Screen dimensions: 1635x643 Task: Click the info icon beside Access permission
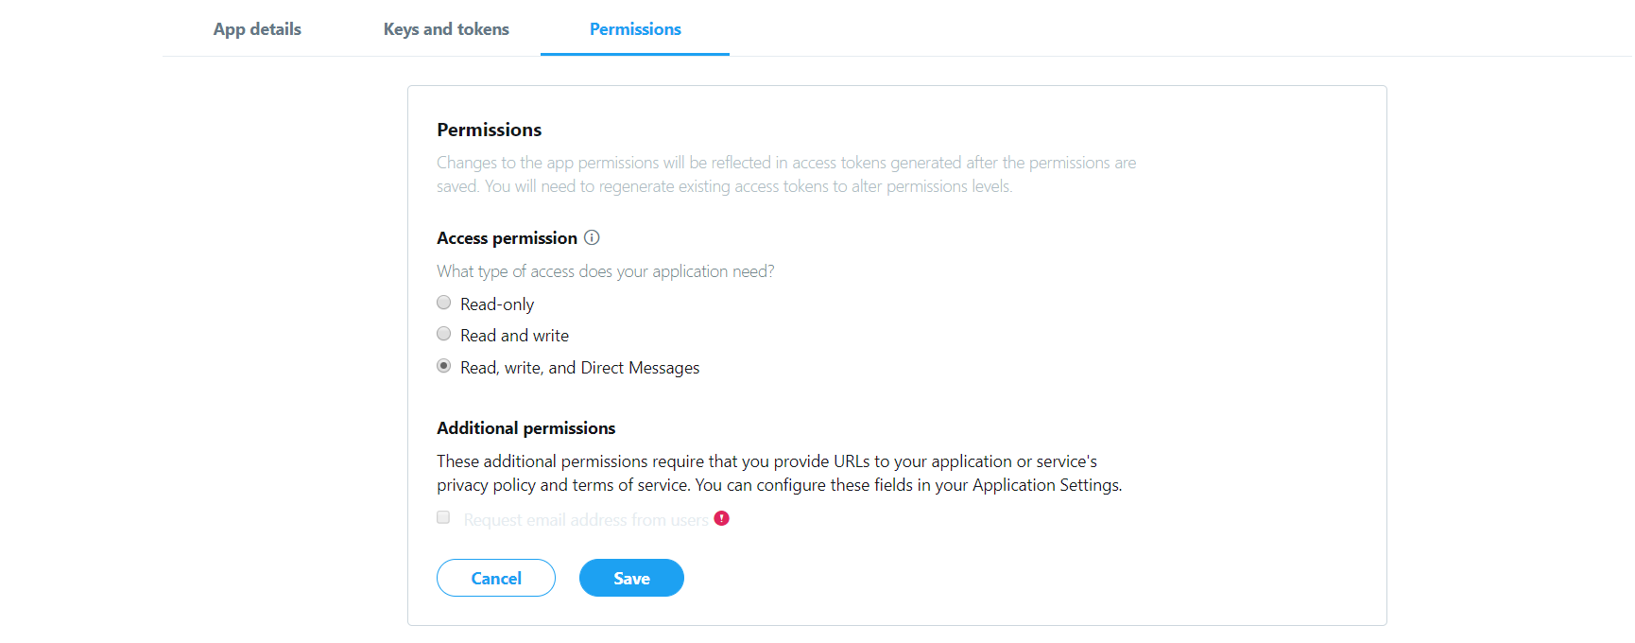click(x=592, y=237)
